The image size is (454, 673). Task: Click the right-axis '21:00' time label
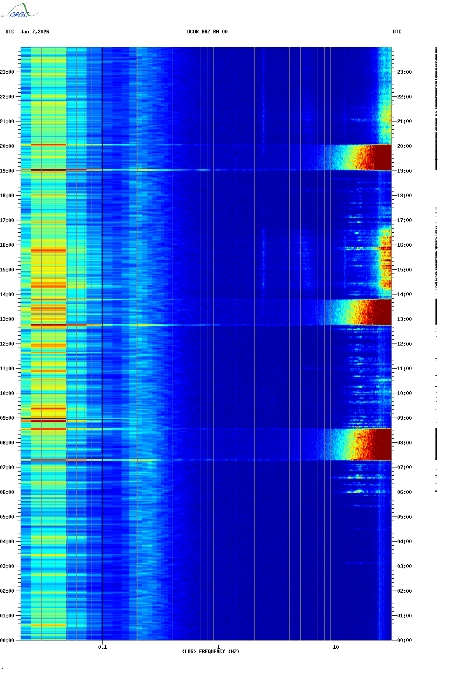coord(405,122)
